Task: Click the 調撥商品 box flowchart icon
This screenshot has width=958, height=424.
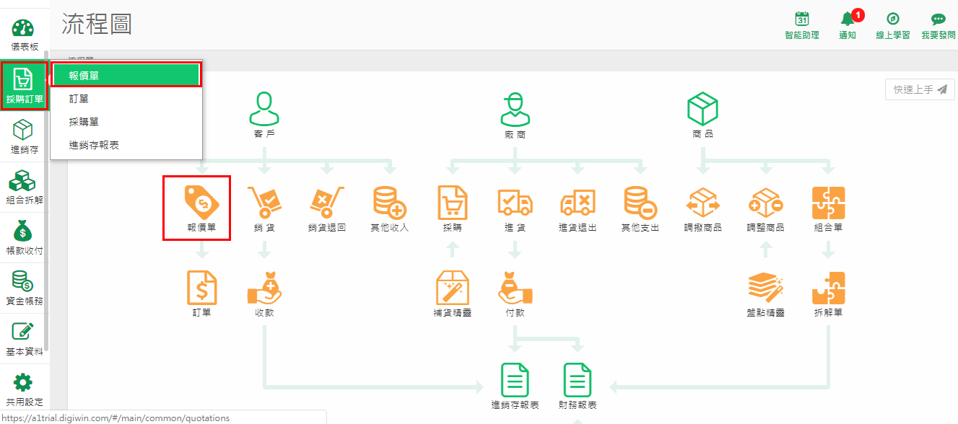Action: pyautogui.click(x=702, y=203)
